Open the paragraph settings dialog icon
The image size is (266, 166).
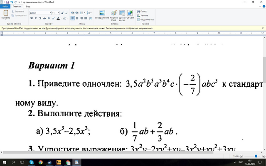click(x=90, y=18)
